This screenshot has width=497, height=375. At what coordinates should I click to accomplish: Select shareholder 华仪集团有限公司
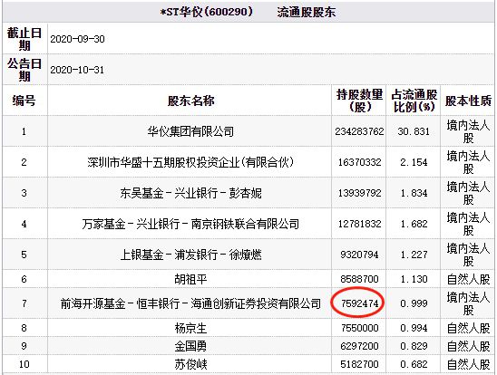point(190,131)
